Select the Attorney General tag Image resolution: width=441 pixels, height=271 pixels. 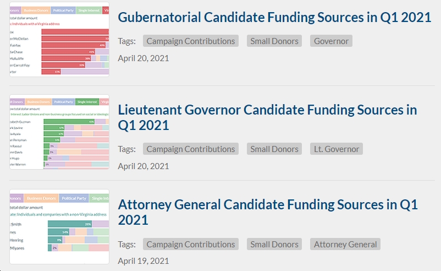click(345, 244)
